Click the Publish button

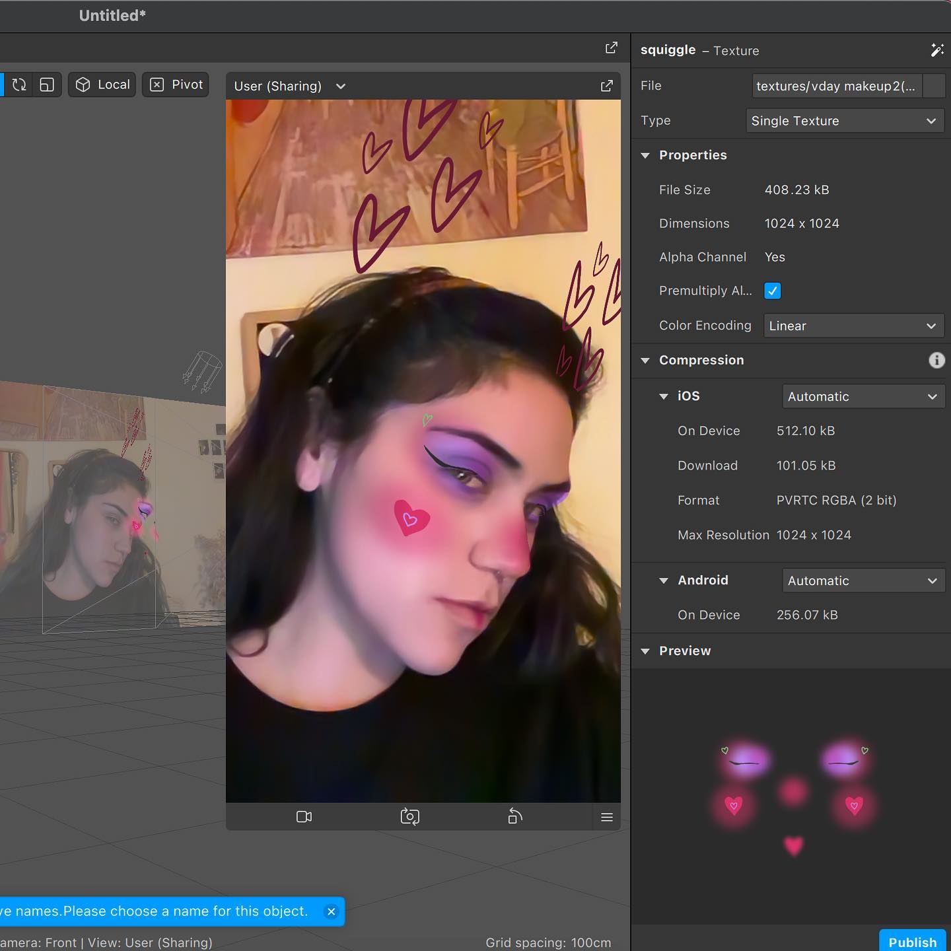click(x=913, y=941)
